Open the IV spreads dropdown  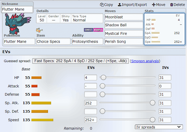[159, 127]
